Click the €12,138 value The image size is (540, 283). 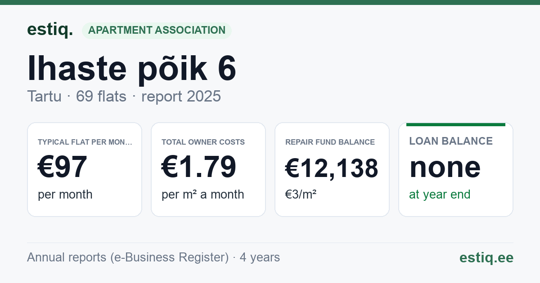[x=332, y=168]
